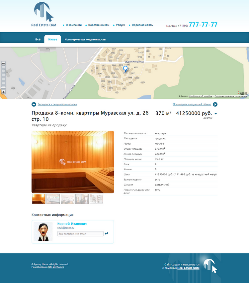
Task: Click the Муравская улица map label
Action: coord(134,62)
